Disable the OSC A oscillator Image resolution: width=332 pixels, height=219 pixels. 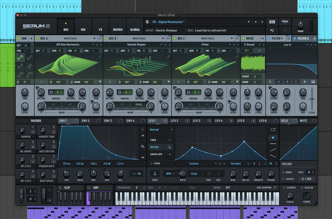click(x=37, y=38)
